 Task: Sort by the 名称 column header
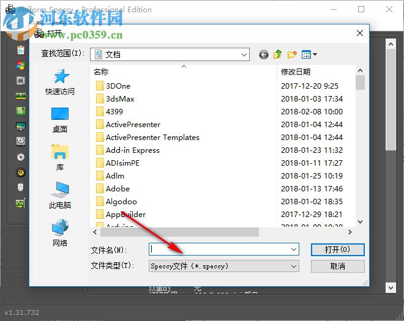tap(101, 72)
